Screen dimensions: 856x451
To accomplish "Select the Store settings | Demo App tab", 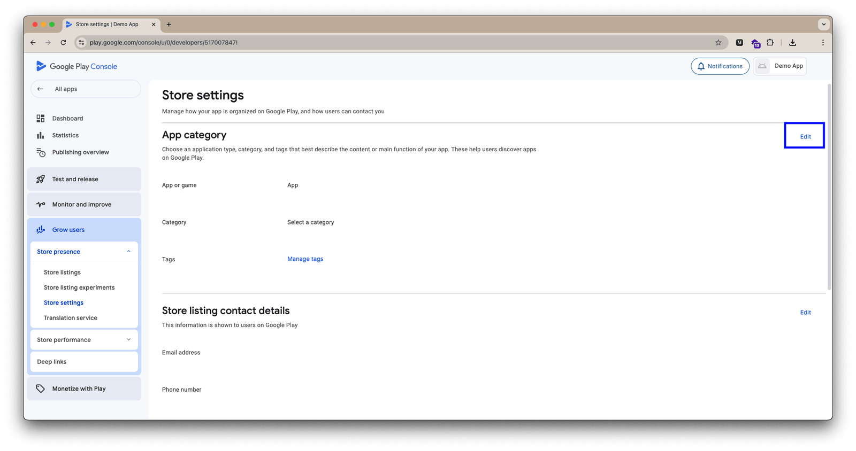I will click(111, 25).
